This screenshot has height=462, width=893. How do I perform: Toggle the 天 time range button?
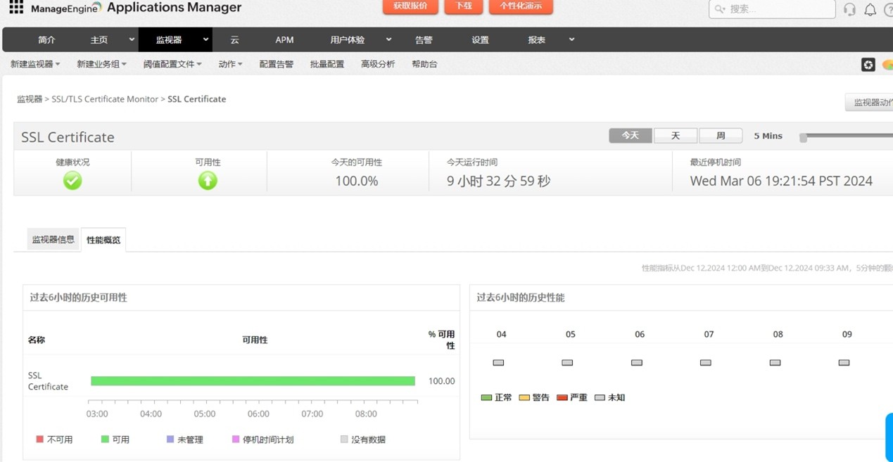(x=676, y=135)
